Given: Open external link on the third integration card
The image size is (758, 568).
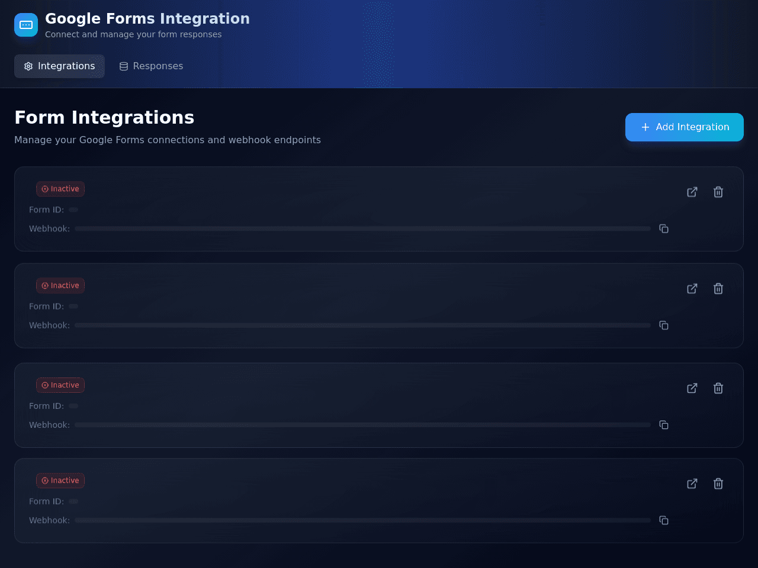Looking at the screenshot, I should [x=692, y=388].
